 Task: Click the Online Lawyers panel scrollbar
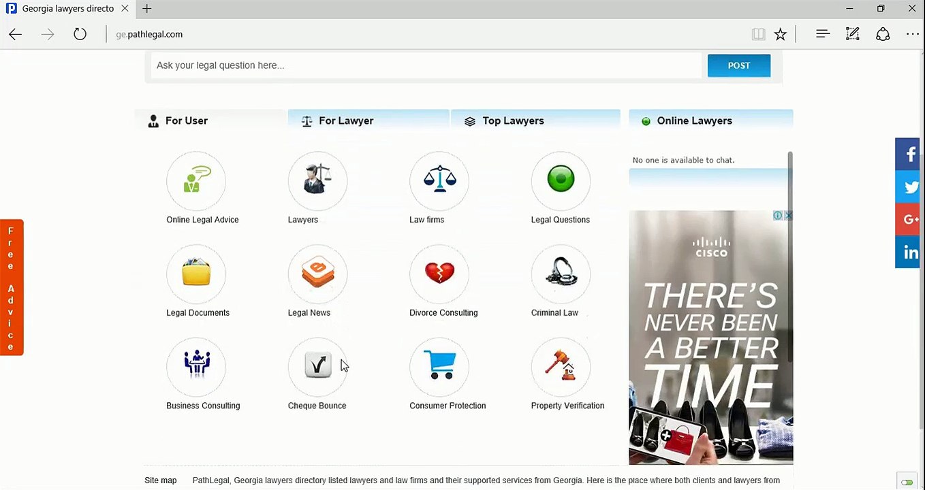pos(790,257)
